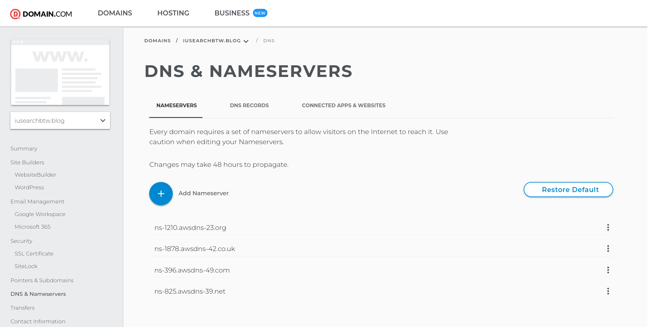649x328 pixels.
Task: Switch to the CONNECTED APPS & WEBSITES tab
Action: pyautogui.click(x=343, y=105)
